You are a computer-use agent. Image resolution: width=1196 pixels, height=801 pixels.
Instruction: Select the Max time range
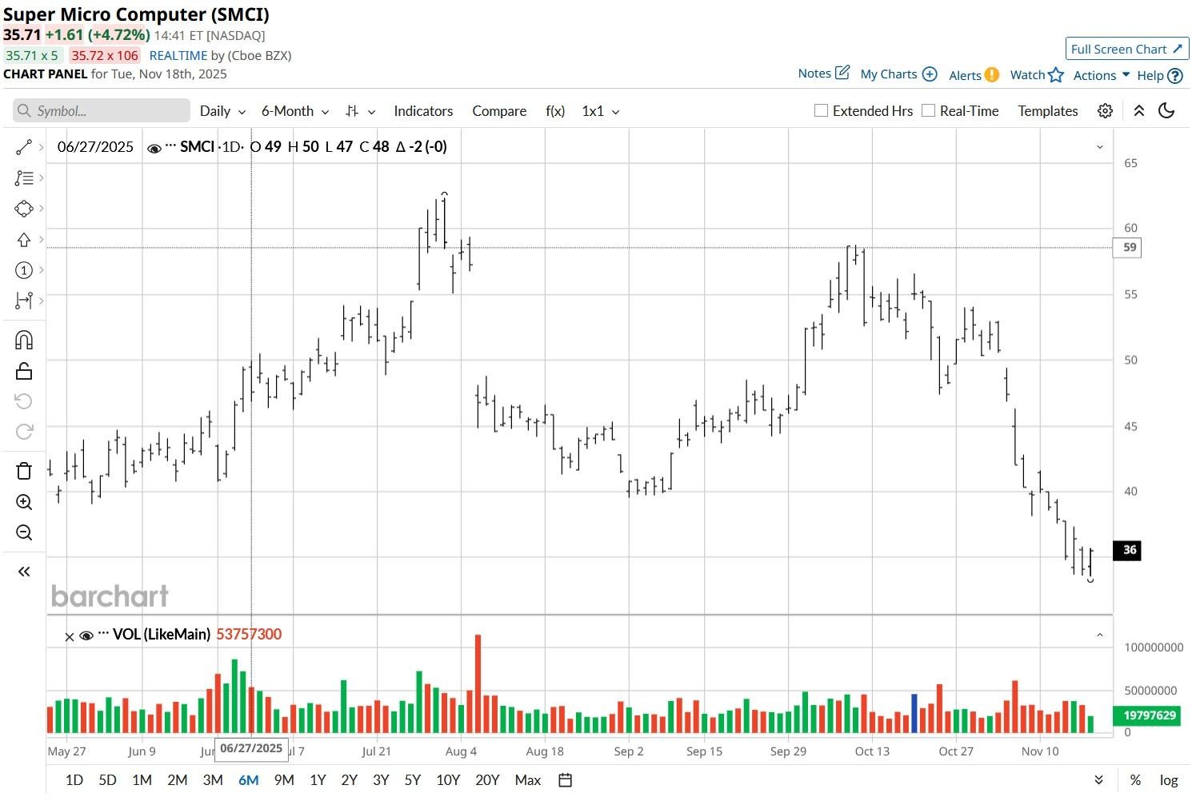(527, 780)
